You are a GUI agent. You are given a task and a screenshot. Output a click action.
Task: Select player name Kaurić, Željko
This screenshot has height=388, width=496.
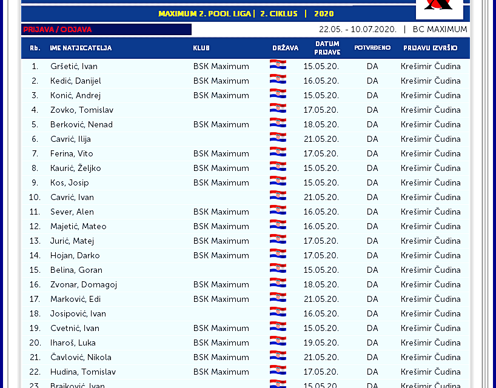76,168
